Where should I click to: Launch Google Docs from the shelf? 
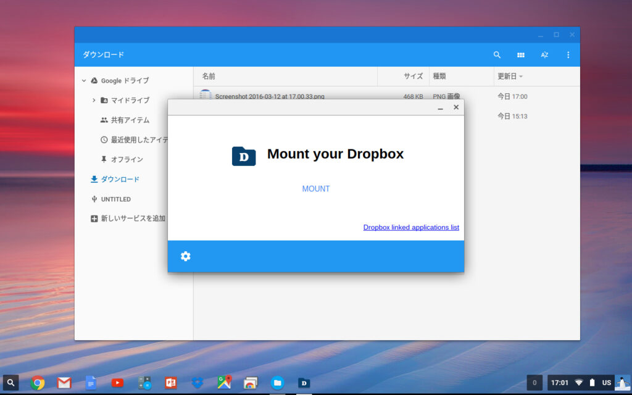(91, 383)
